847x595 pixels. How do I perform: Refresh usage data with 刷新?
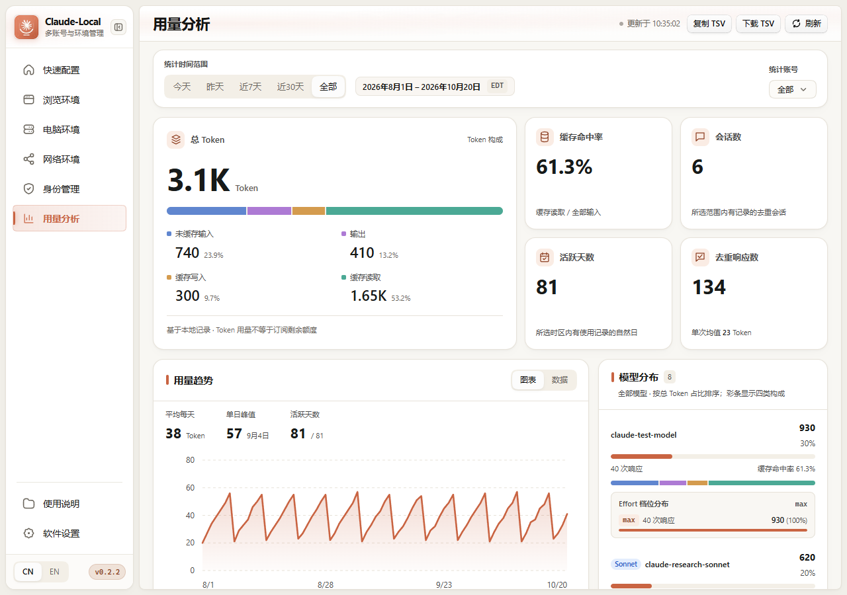pos(806,24)
